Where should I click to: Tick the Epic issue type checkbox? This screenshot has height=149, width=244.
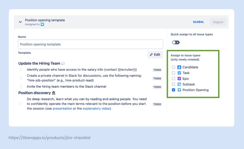174,79
